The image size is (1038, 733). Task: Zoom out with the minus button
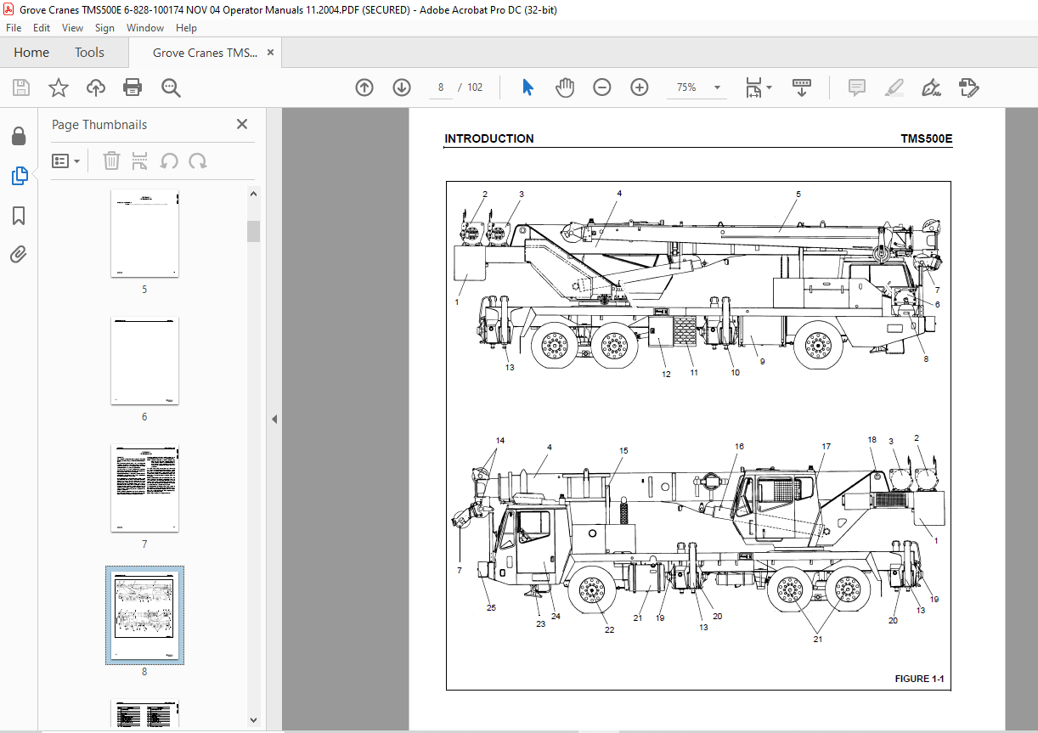point(602,87)
